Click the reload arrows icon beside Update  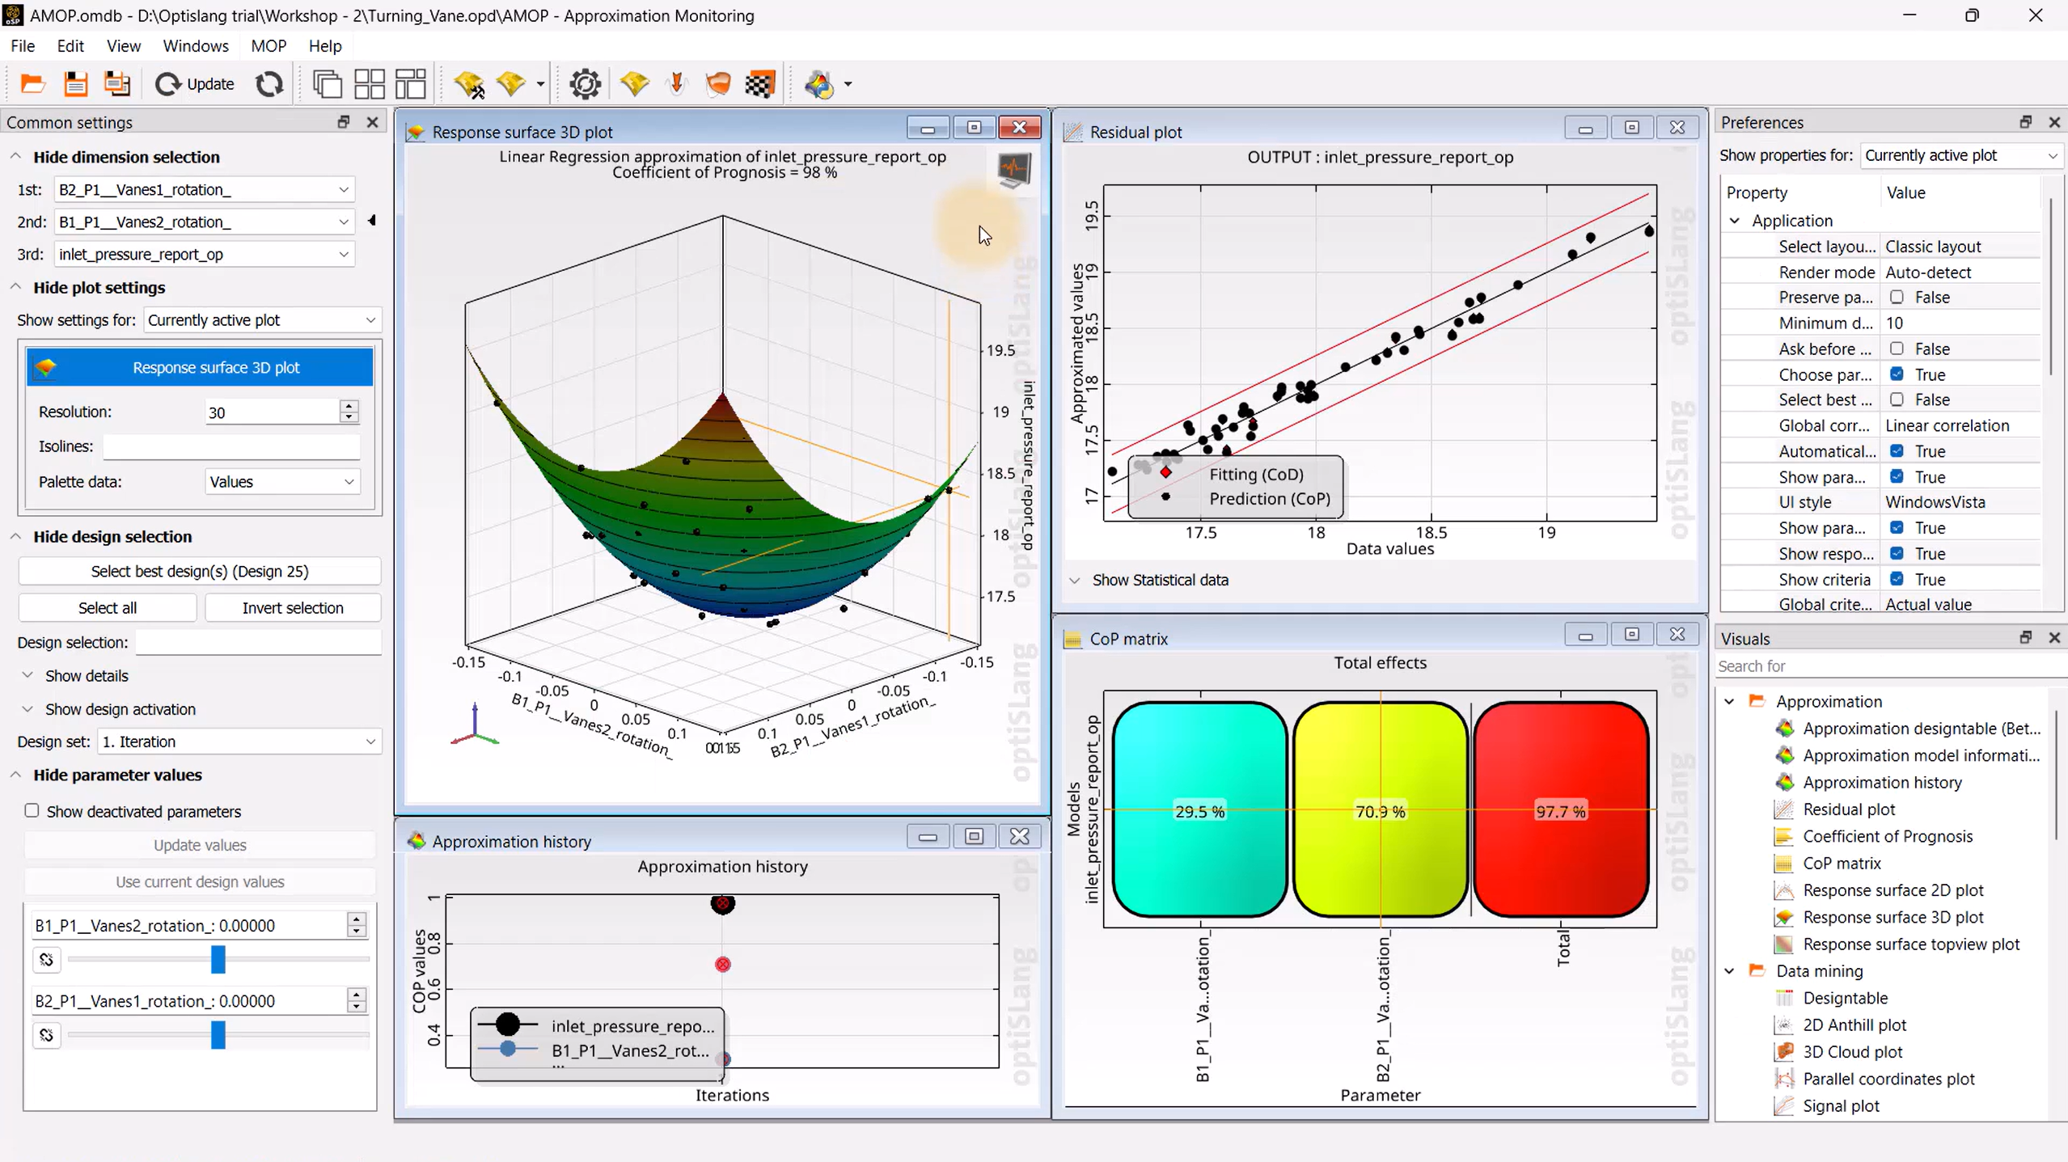pos(269,84)
